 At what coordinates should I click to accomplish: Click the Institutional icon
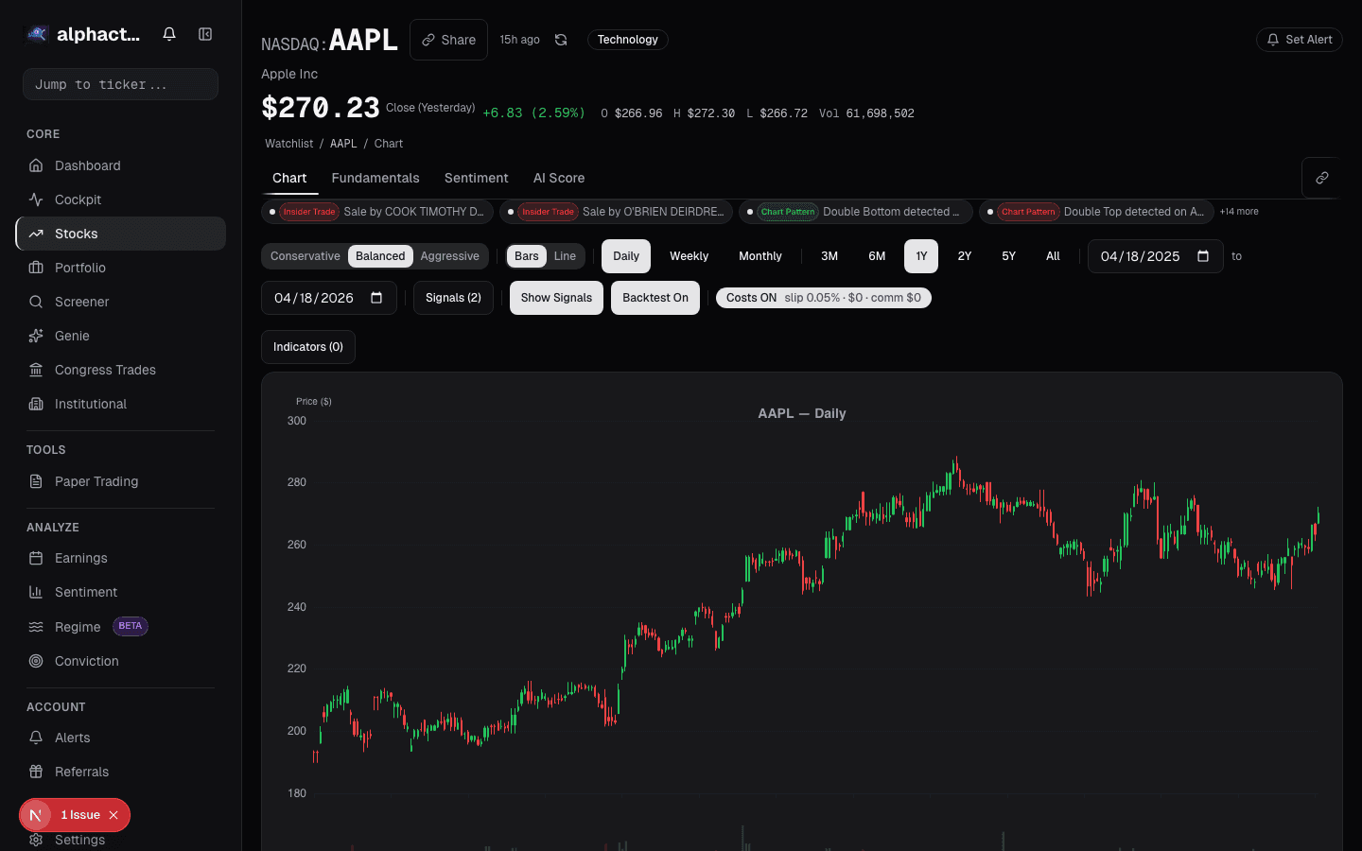click(36, 404)
